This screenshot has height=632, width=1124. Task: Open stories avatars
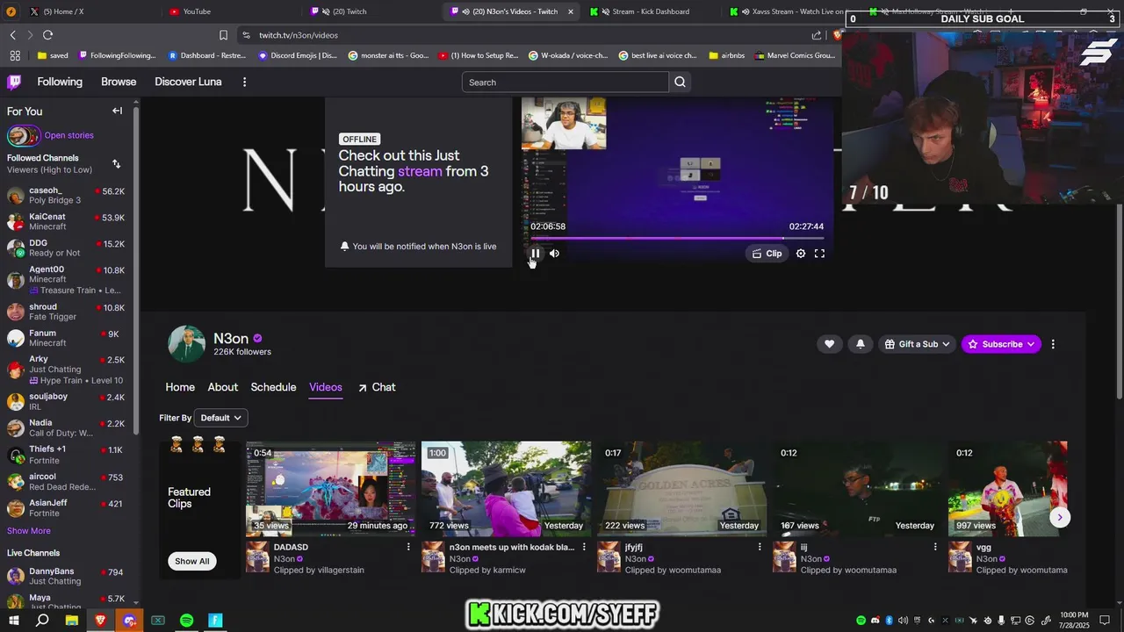coord(24,135)
